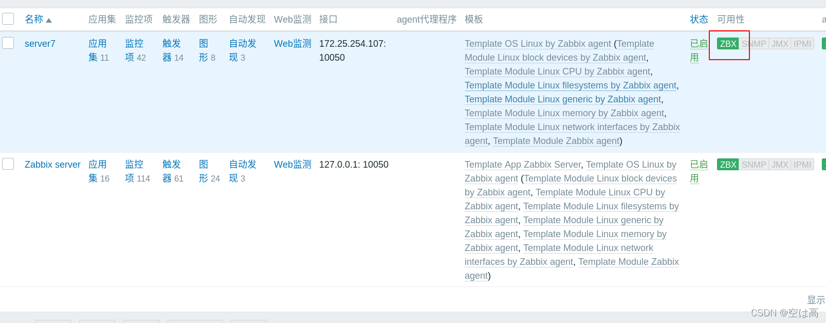Open the server7 host link
The height and width of the screenshot is (323, 826).
pyautogui.click(x=40, y=44)
